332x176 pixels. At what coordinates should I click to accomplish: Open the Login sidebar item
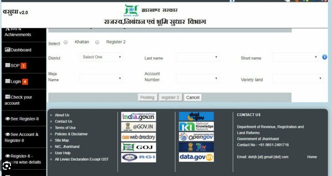tap(24, 81)
